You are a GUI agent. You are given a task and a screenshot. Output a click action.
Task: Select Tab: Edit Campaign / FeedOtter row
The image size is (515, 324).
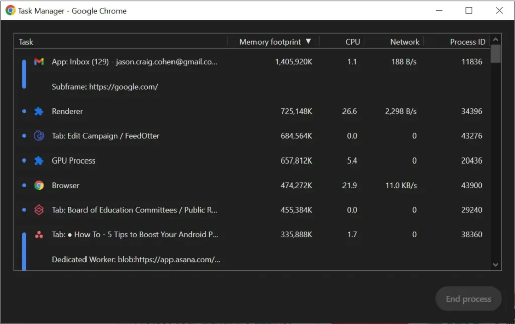coord(252,136)
